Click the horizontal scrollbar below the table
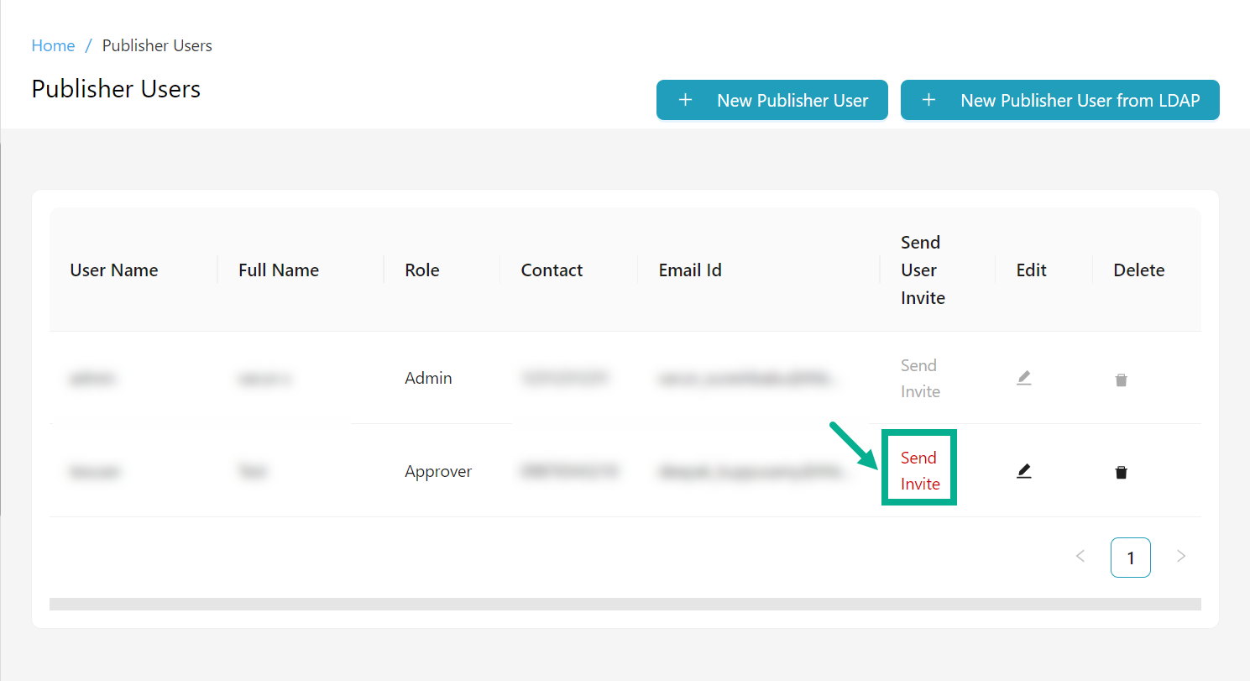The height and width of the screenshot is (681, 1250). [x=625, y=604]
